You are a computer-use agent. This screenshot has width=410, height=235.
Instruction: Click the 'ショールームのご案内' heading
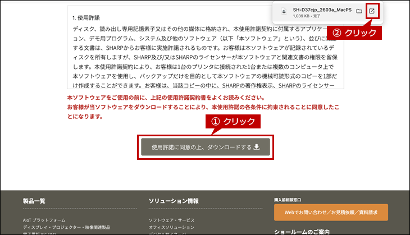(302, 232)
